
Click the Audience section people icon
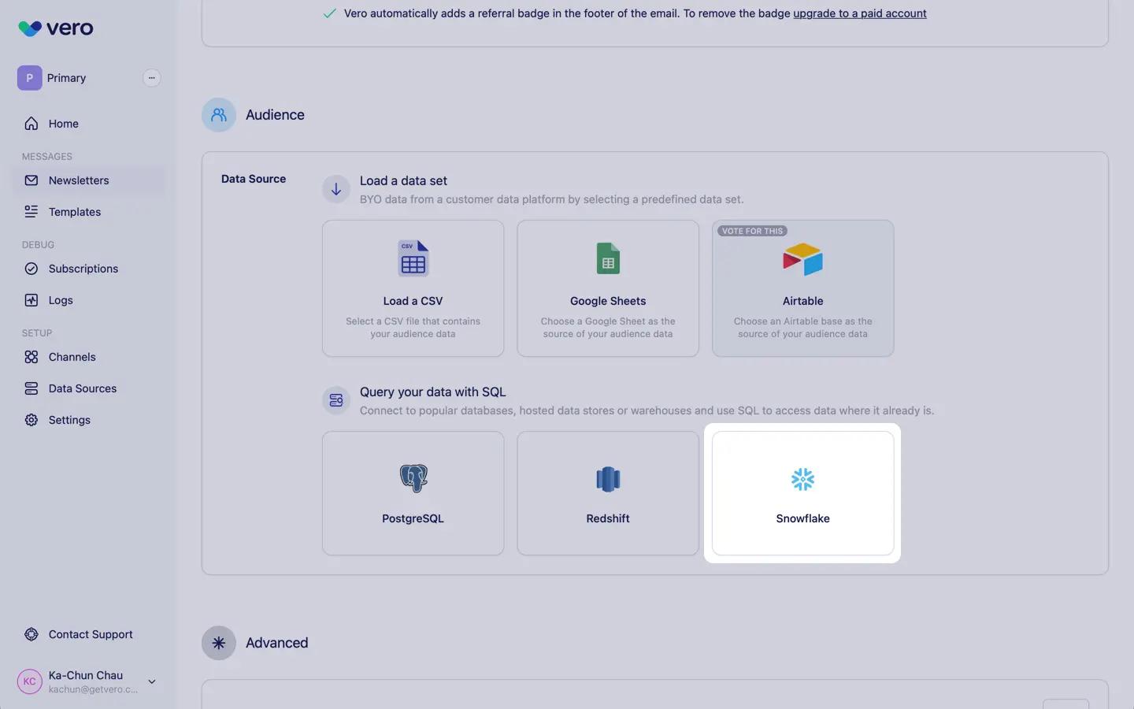coord(219,115)
